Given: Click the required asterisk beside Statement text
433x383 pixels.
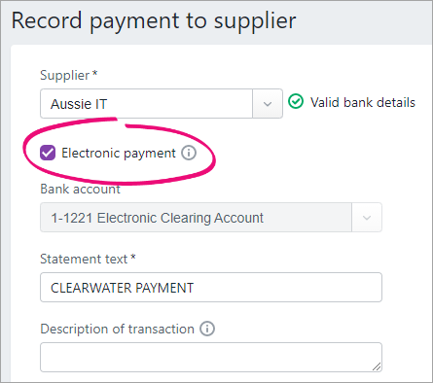Looking at the screenshot, I should click(x=132, y=257).
